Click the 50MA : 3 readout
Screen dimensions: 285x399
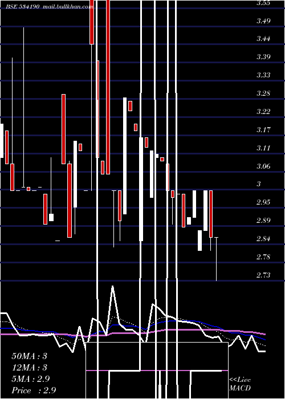(x=30, y=356)
